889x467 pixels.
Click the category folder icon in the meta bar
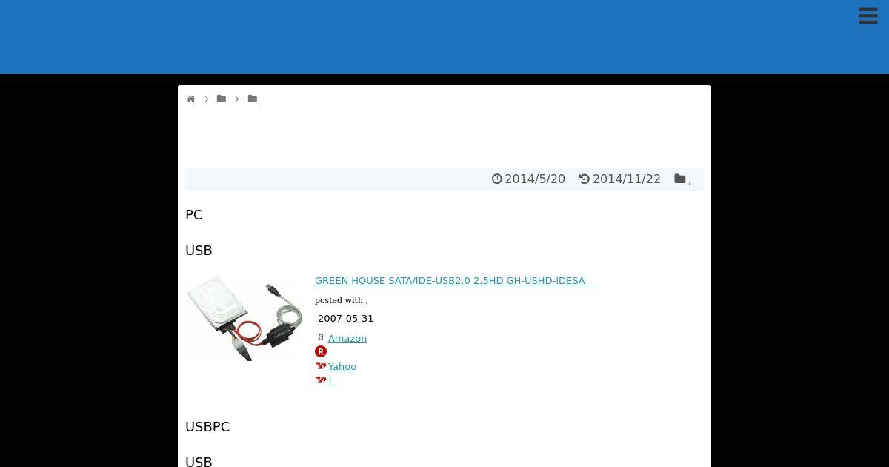680,179
